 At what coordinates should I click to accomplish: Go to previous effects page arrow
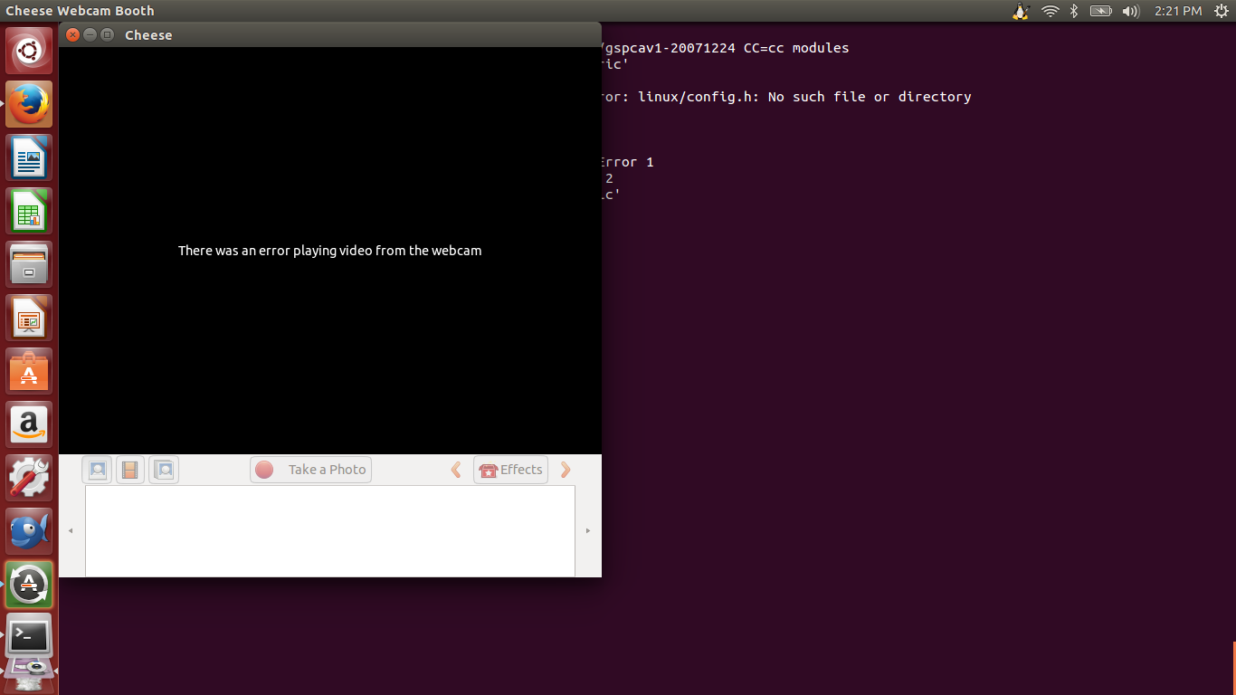[456, 470]
